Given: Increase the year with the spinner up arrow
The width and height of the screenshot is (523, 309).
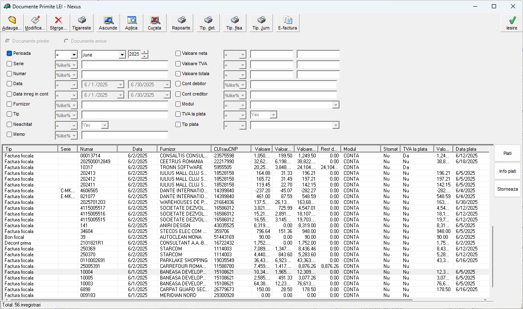Looking at the screenshot, I should 145,52.
